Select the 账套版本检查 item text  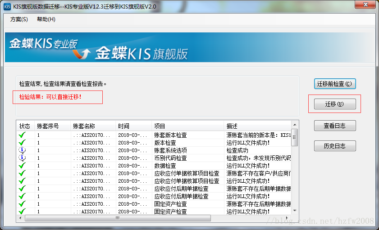(170, 135)
